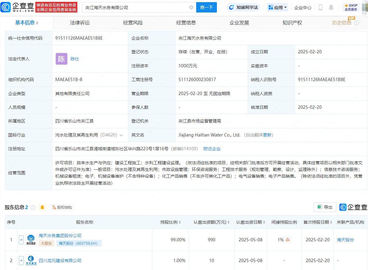This screenshot has width=368, height=270.
Task: Click the mobile phone app icon
Action: 320,7
